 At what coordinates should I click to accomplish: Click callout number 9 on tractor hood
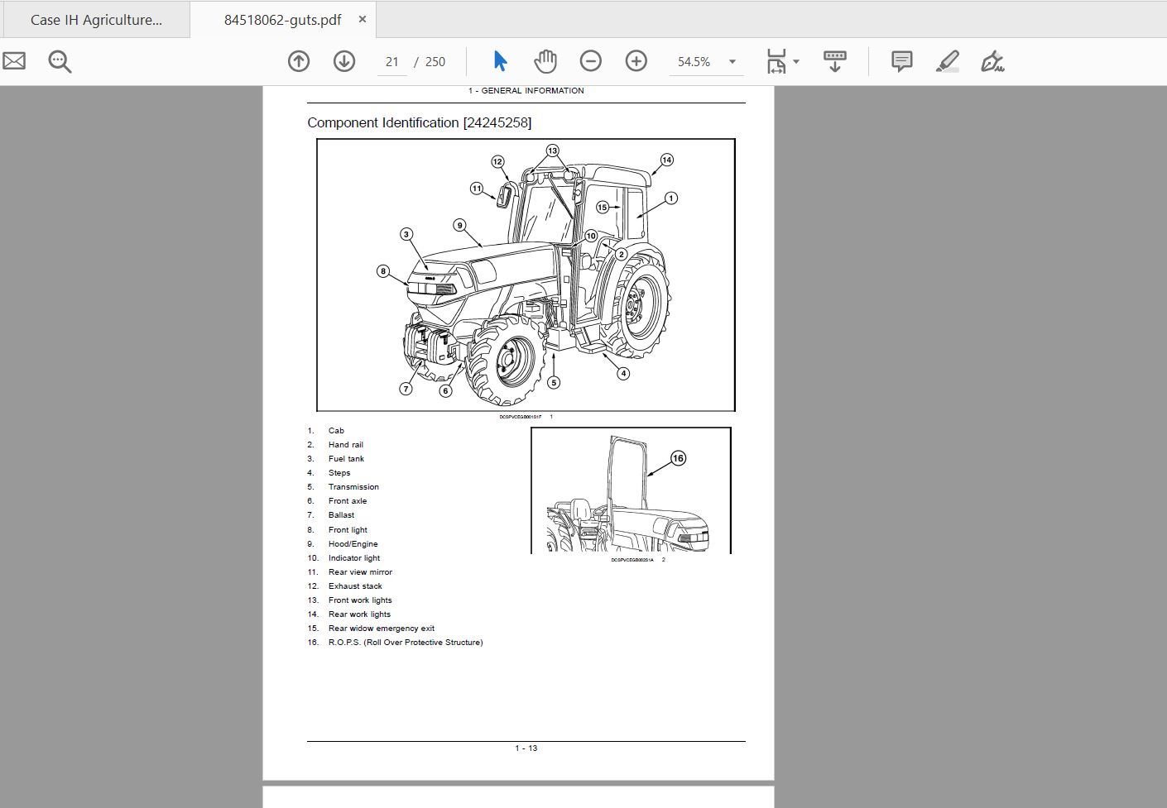(x=459, y=225)
